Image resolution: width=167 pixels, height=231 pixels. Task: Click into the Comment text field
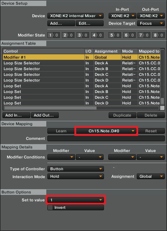tap(106, 138)
